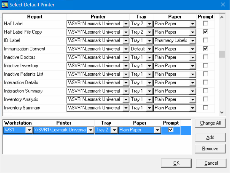
Task: Open the Printer dropdown for Interaction Details
Action: (126, 83)
